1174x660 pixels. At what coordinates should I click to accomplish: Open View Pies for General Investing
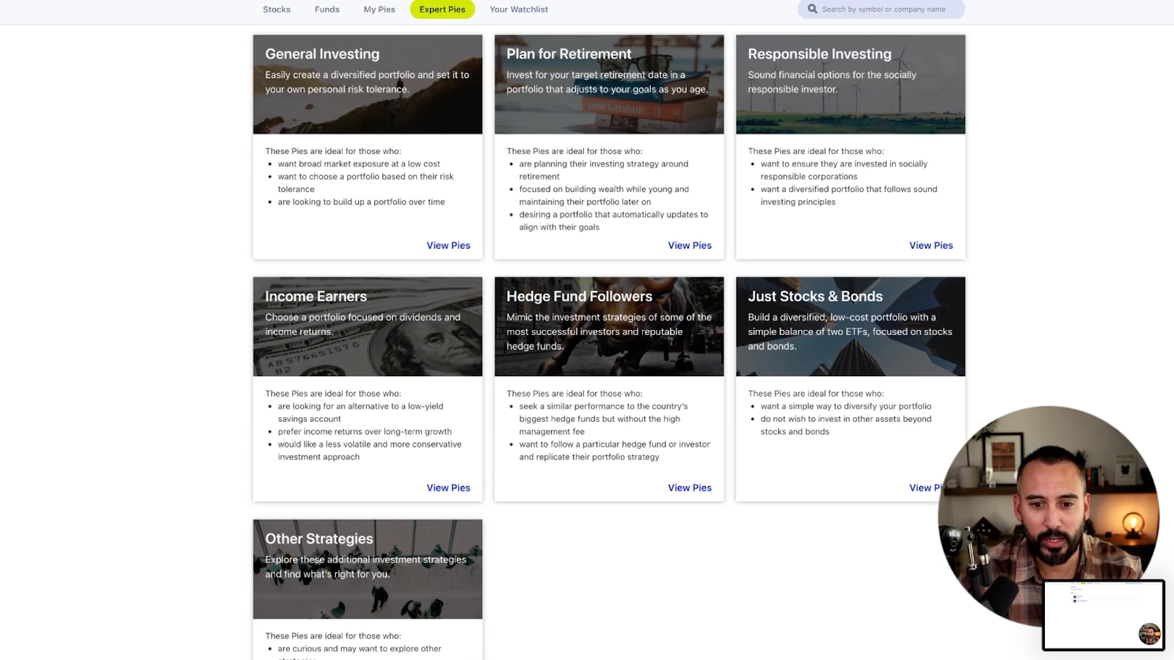448,246
